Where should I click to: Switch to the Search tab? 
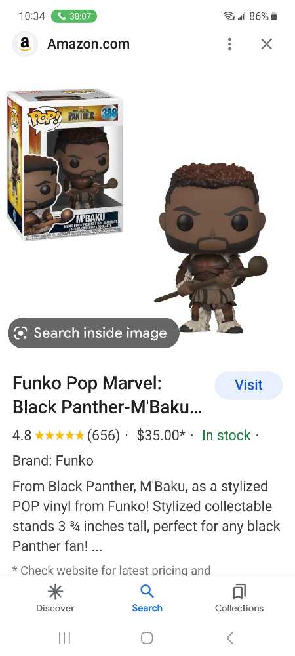(x=147, y=599)
